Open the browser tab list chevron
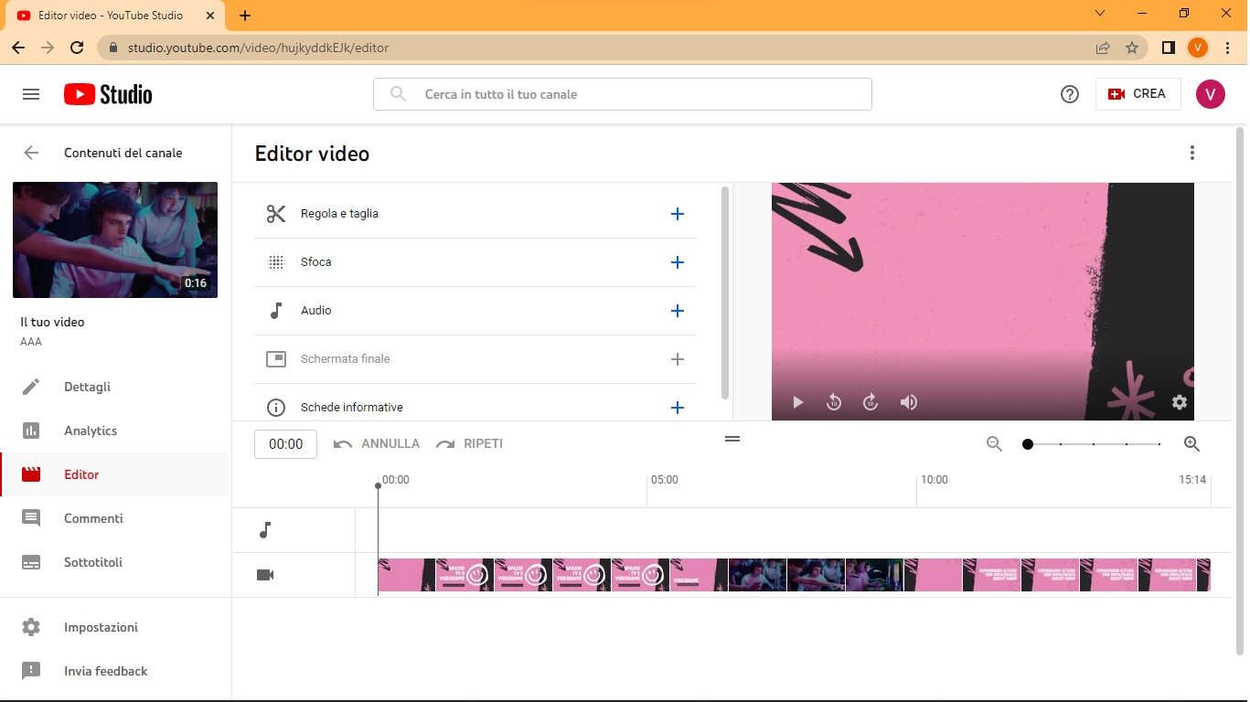Image resolution: width=1250 pixels, height=702 pixels. (x=1098, y=14)
